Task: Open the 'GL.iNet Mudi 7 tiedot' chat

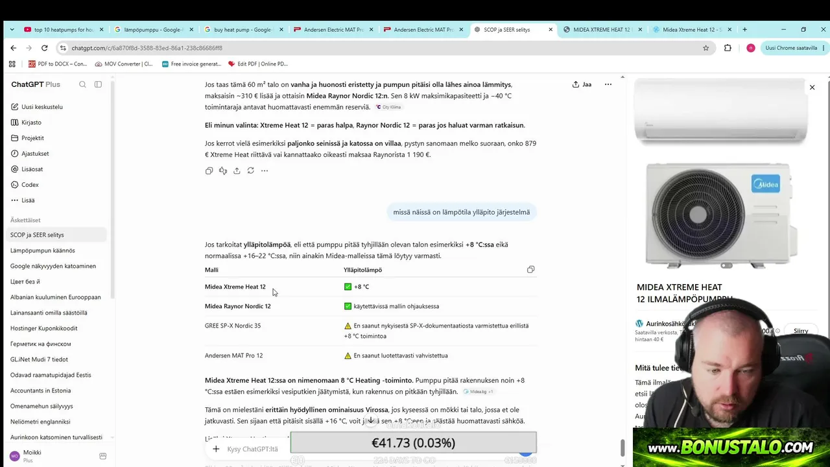Action: coord(57,359)
